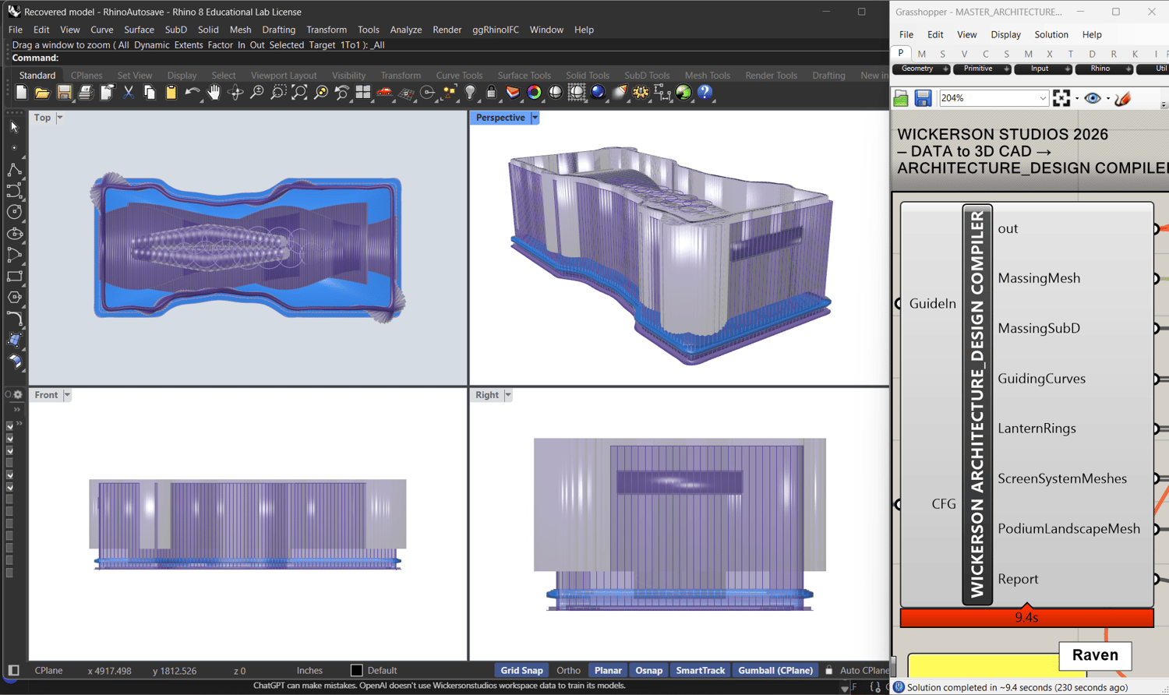Open the Rhino help question mark icon
This screenshot has width=1169, height=695.
coord(705,93)
